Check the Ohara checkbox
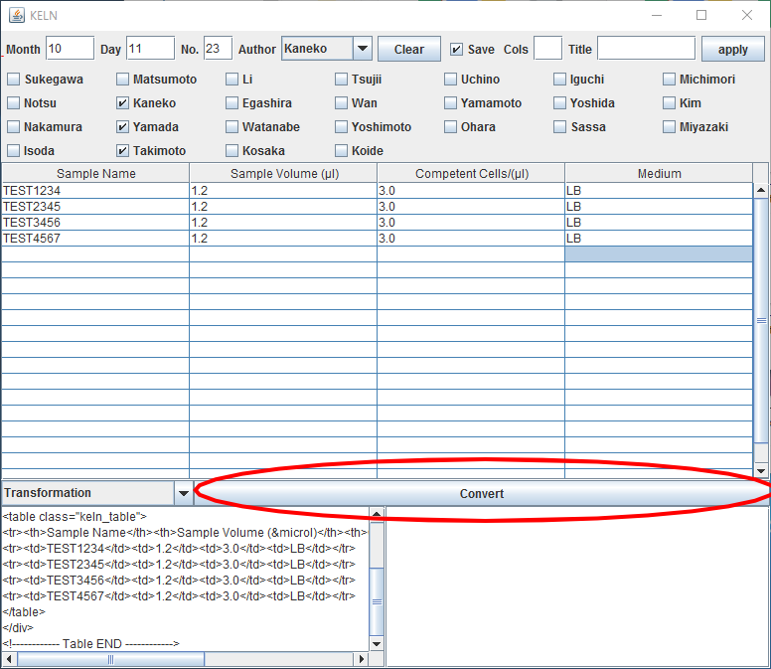Viewport: 771px width, 669px height. click(450, 127)
